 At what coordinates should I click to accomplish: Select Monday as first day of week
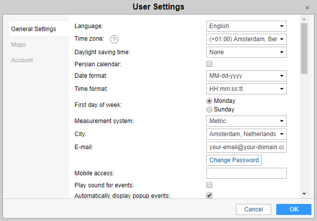pyautogui.click(x=209, y=101)
